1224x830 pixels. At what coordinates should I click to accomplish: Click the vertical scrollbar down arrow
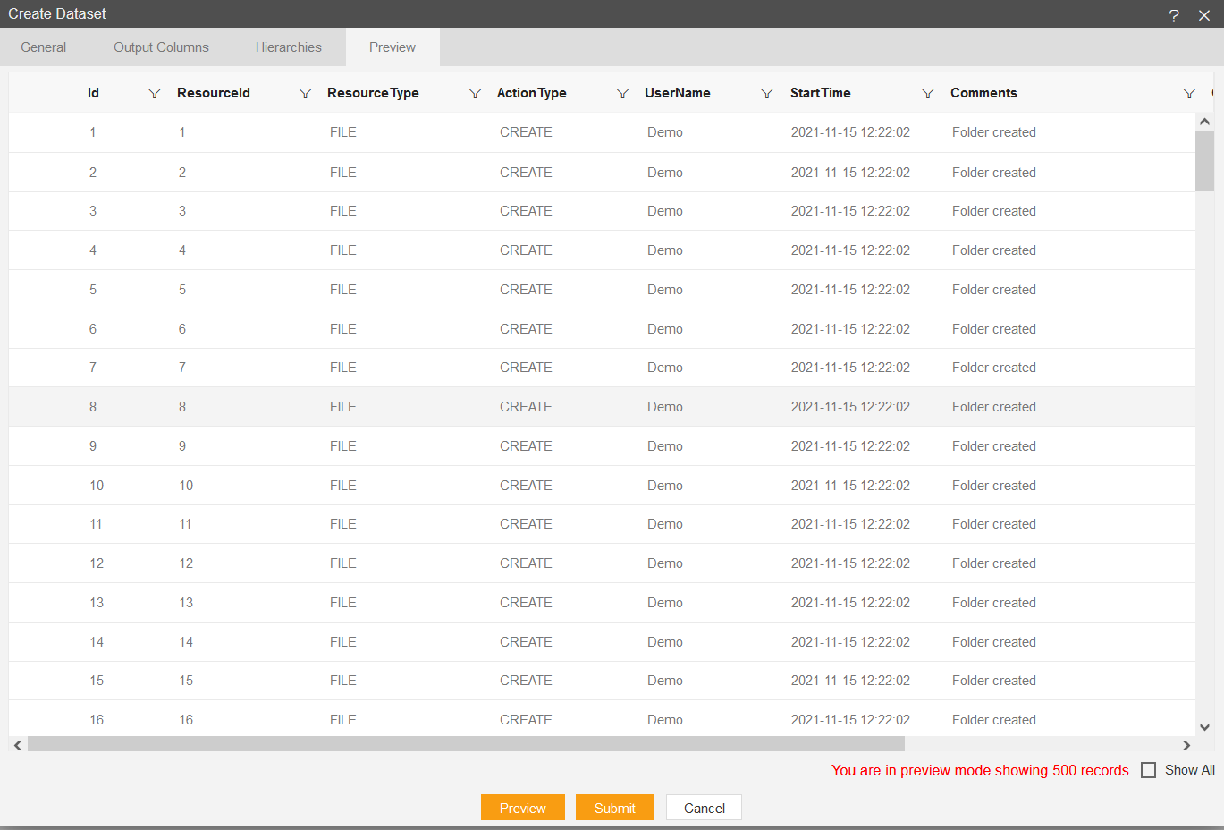tap(1204, 727)
